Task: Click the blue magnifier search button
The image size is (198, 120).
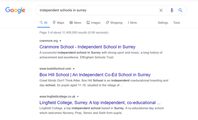Action: click(180, 10)
